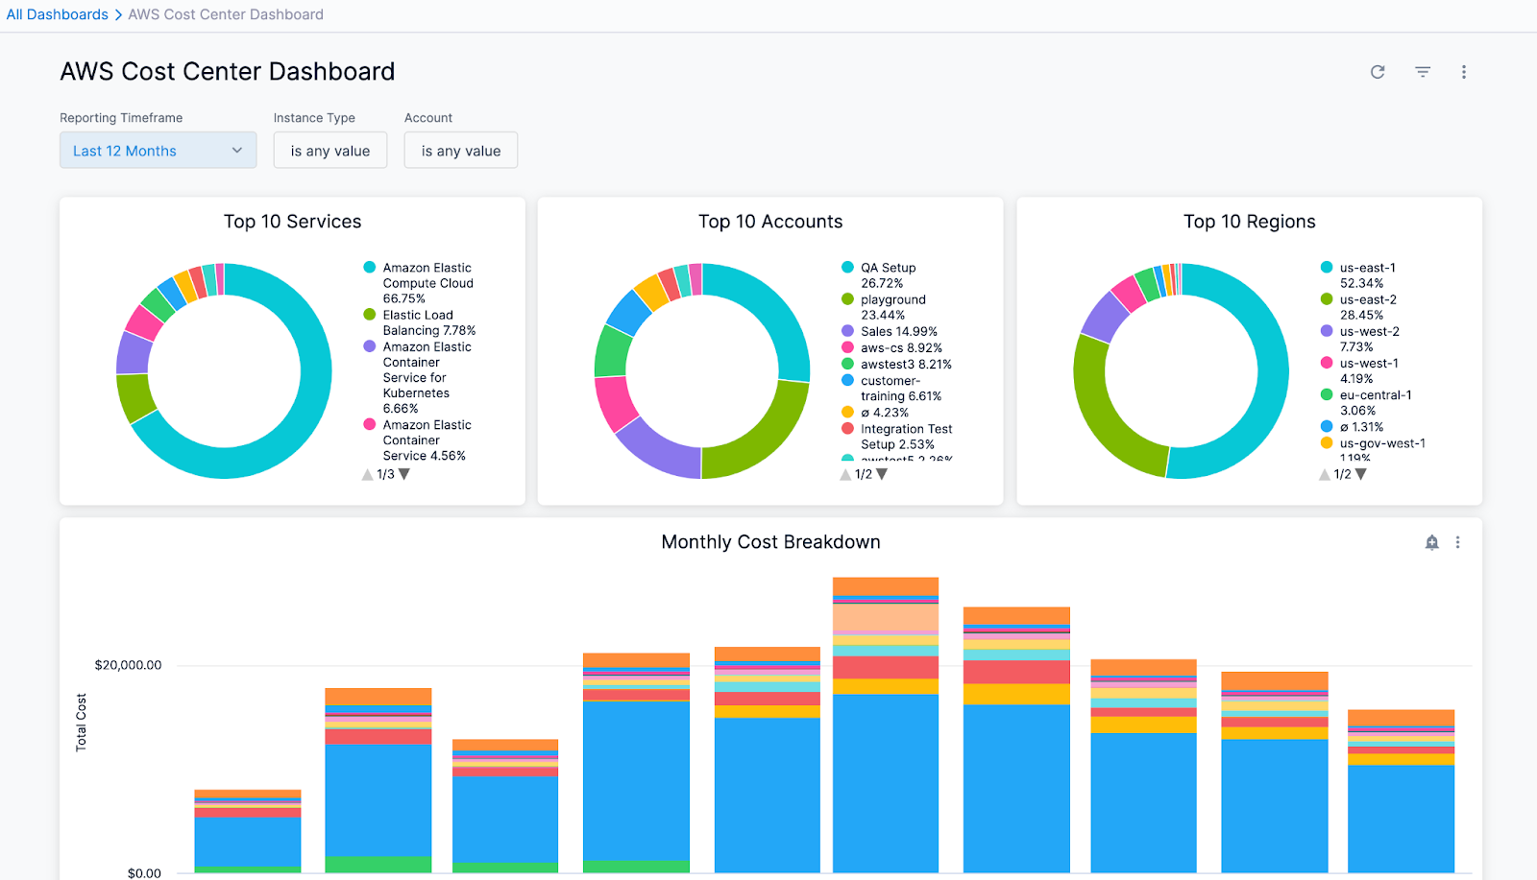This screenshot has height=880, width=1537.
Task: Click the Top 10 Services tile title
Action: click(293, 222)
